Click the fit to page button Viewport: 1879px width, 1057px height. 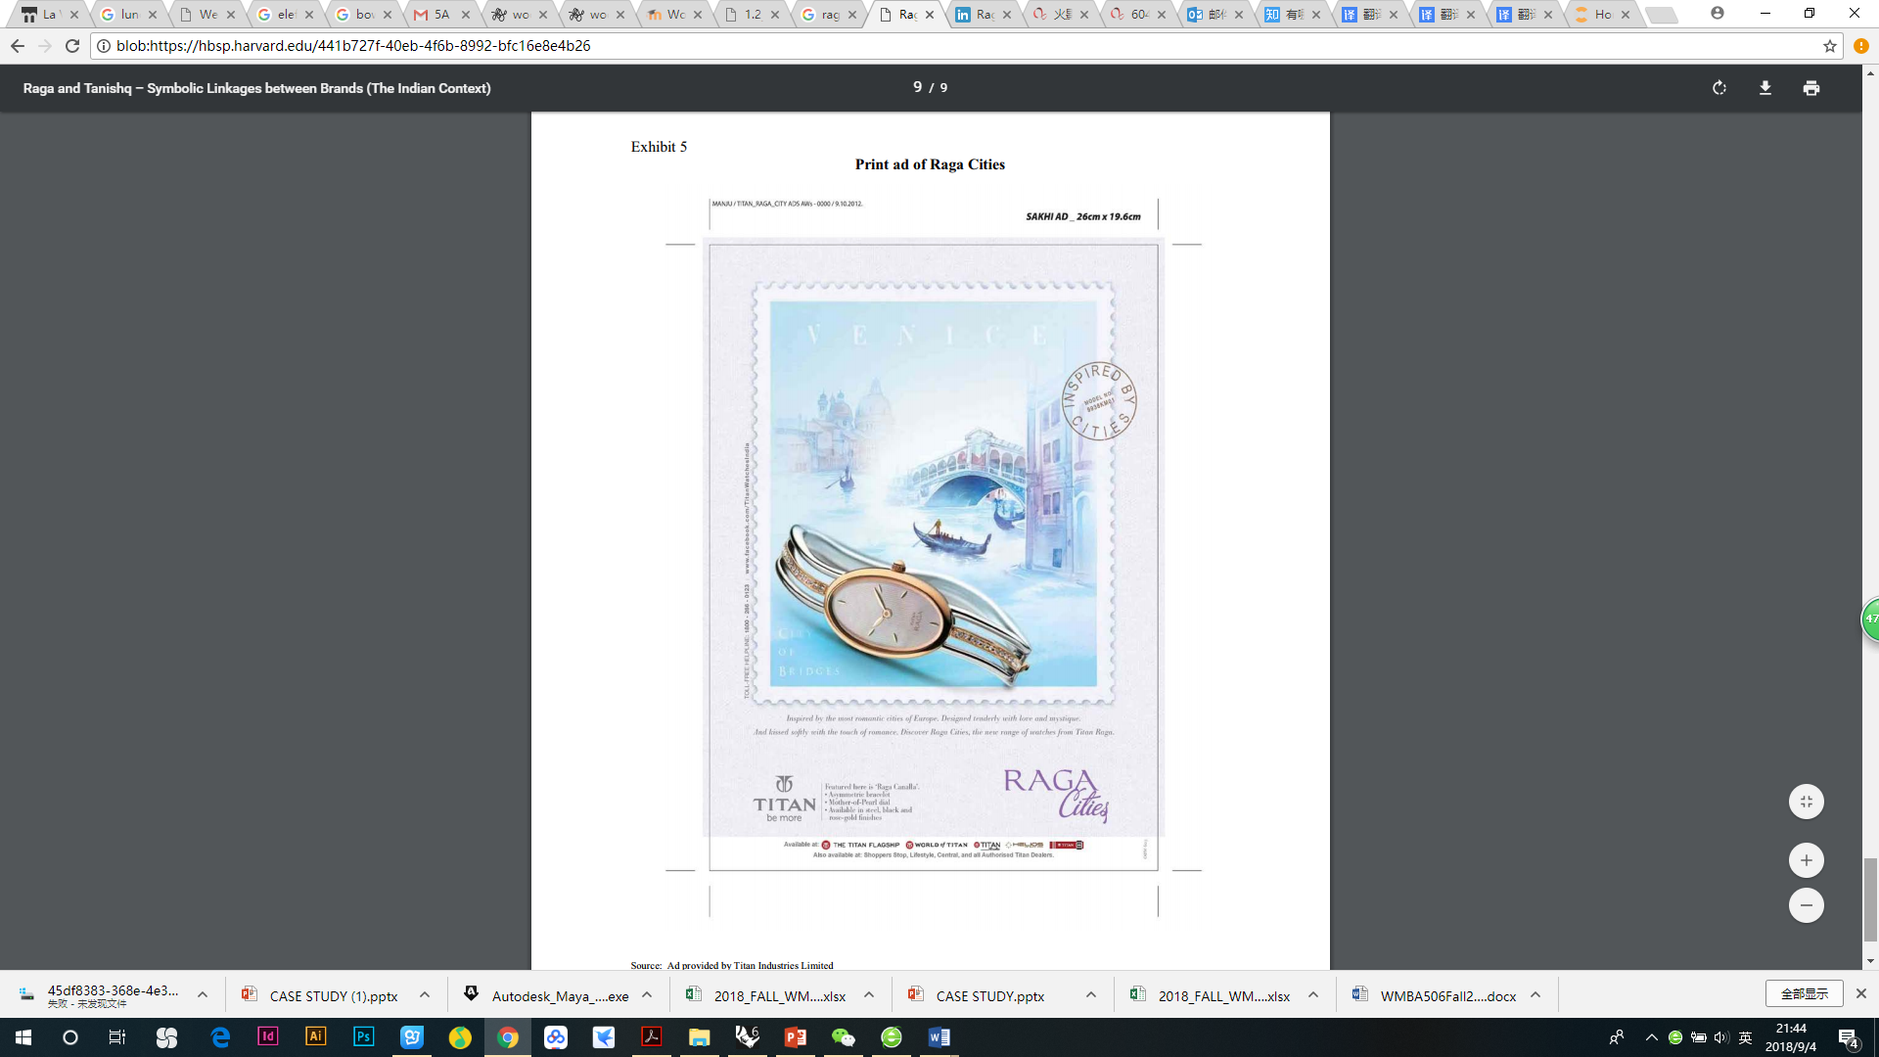point(1807,802)
